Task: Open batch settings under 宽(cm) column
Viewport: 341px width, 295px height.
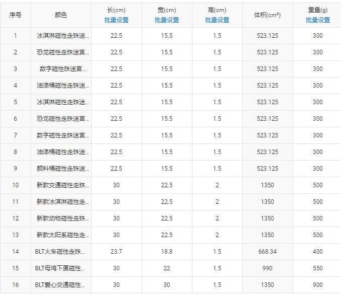Action: click(x=167, y=20)
